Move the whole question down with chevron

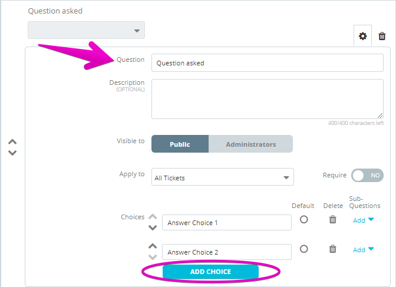click(x=12, y=153)
